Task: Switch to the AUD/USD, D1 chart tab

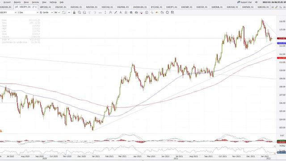Action: (76, 7)
